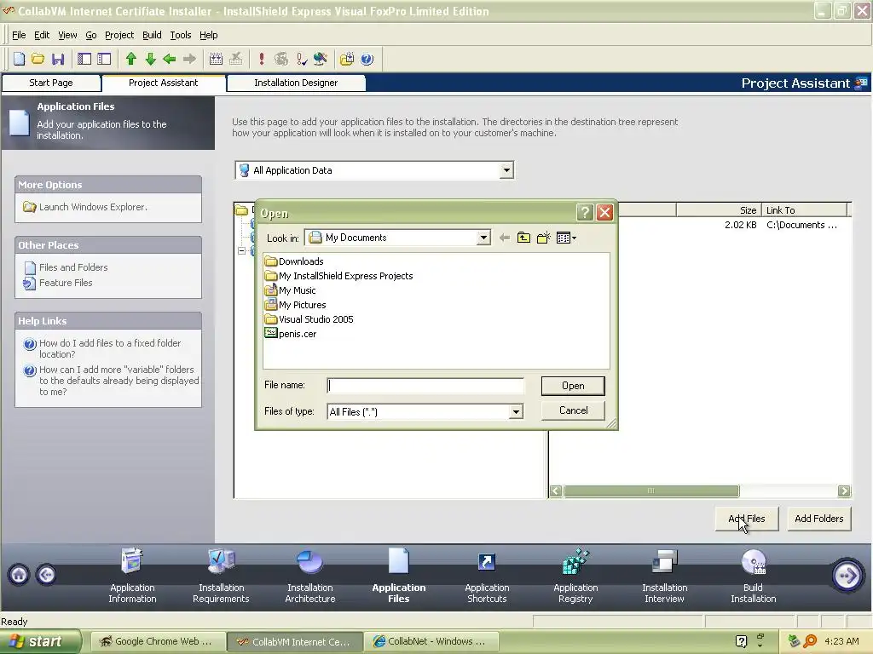Click the magnifier tray icon near clock
Screen dimensions: 873x654
point(810,642)
